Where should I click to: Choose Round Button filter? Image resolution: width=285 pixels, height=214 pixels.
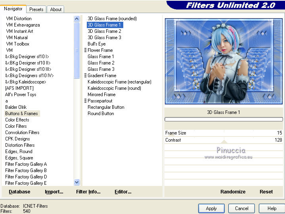point(101,114)
